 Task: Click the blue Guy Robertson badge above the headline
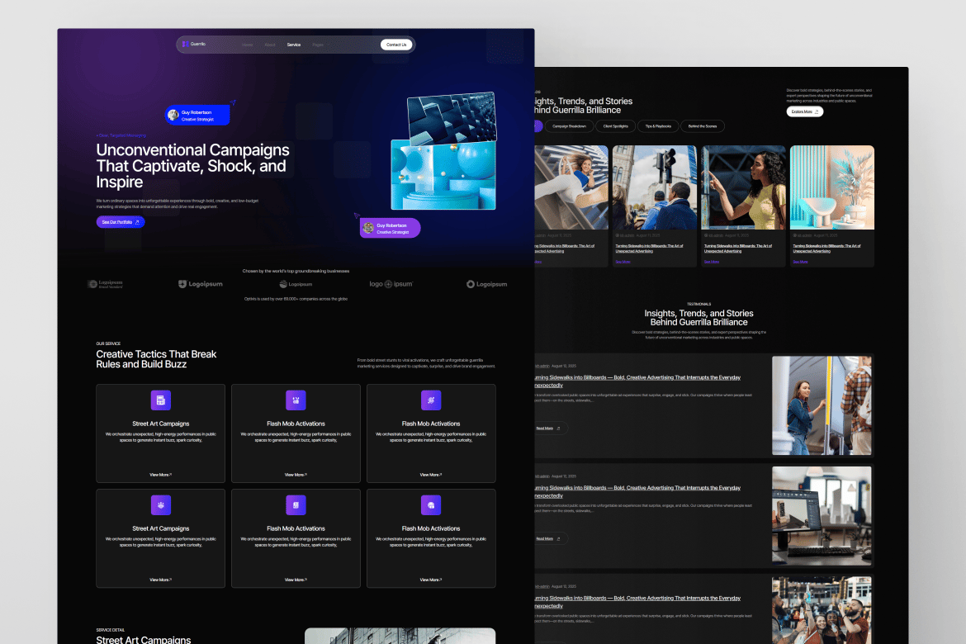(197, 116)
